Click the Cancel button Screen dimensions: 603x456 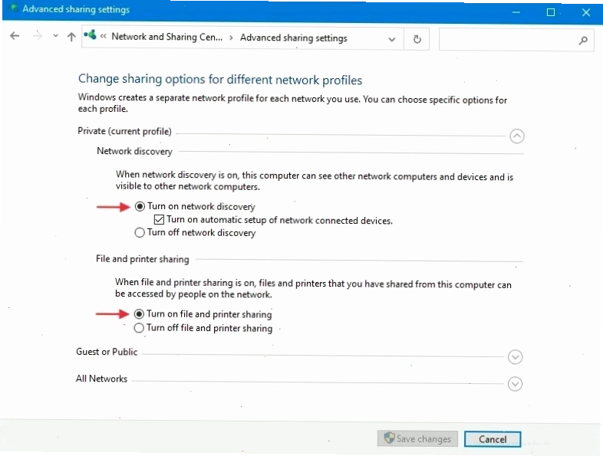(x=493, y=439)
